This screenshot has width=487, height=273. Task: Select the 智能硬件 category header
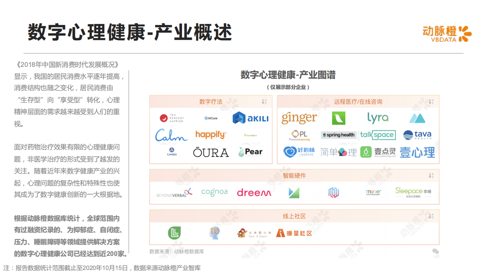point(294,176)
